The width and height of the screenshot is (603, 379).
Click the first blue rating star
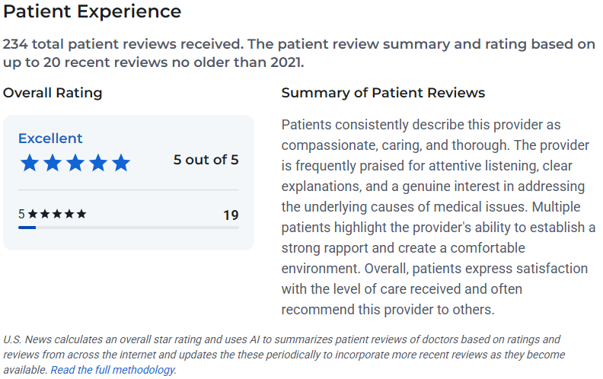click(30, 163)
